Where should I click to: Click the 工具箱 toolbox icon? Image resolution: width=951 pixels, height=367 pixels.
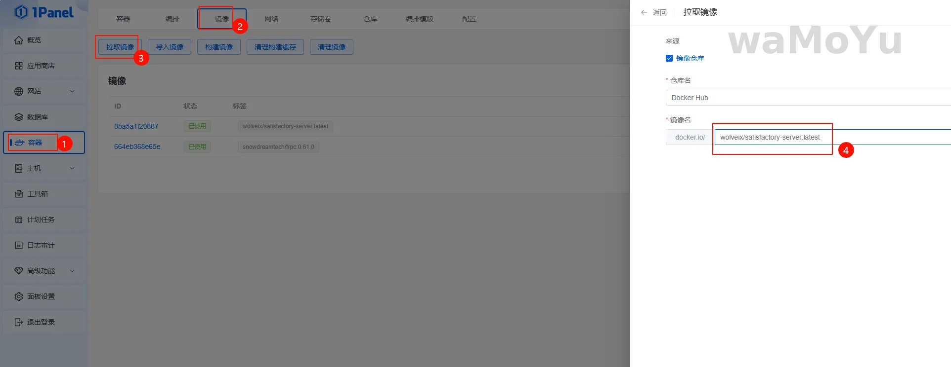coord(19,194)
